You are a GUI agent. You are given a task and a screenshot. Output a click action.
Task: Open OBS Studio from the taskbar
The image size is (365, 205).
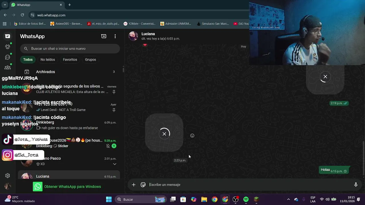coord(236,199)
